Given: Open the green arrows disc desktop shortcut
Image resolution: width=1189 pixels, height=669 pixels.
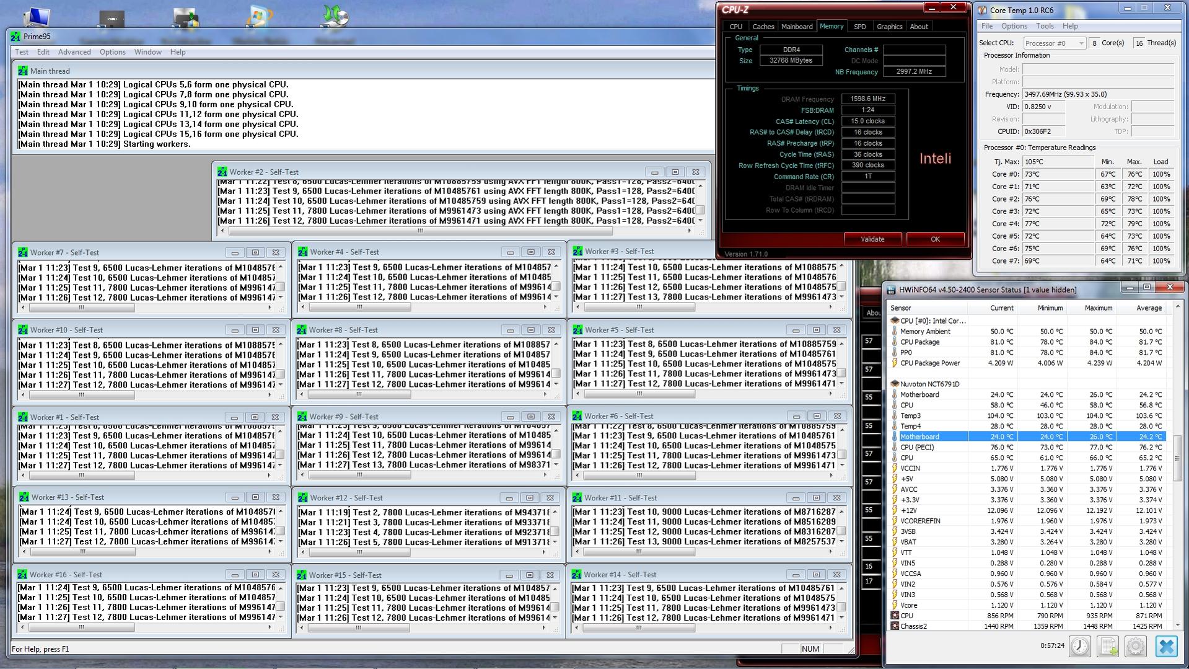Looking at the screenshot, I should pos(334,17).
